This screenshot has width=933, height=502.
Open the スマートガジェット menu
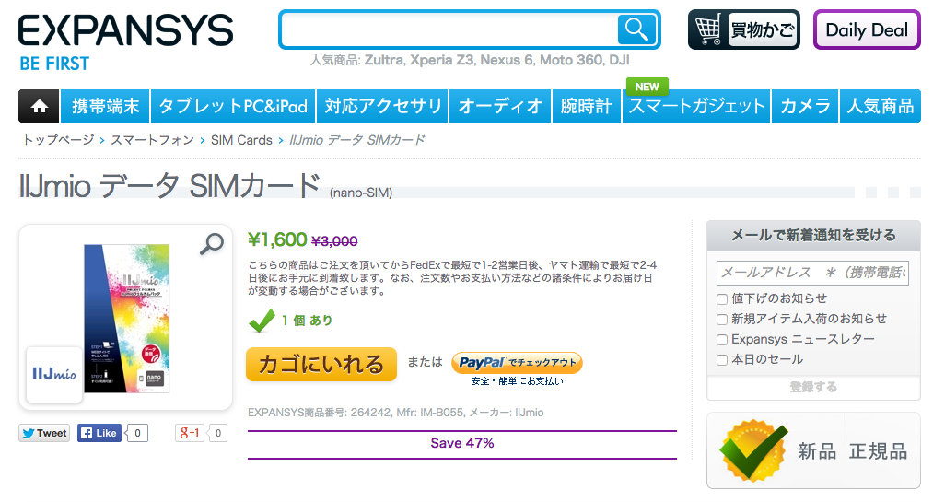coord(696,106)
